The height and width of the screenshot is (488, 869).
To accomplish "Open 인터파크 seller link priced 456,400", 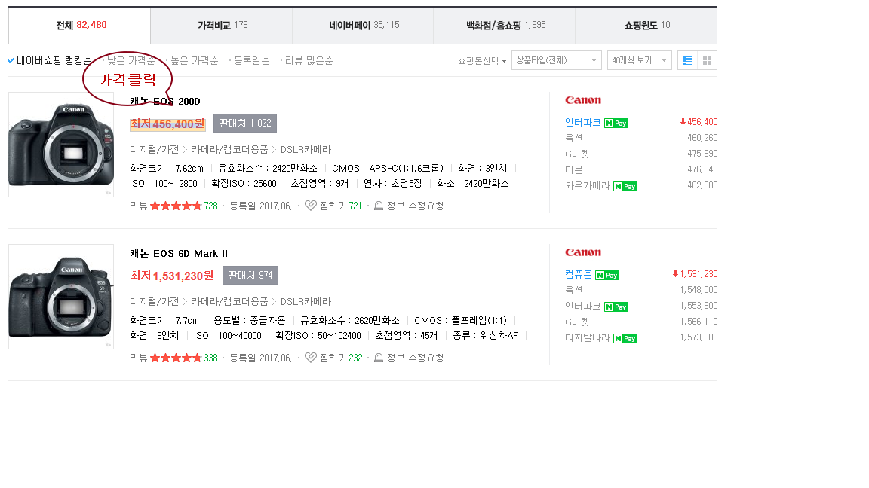I will 582,122.
